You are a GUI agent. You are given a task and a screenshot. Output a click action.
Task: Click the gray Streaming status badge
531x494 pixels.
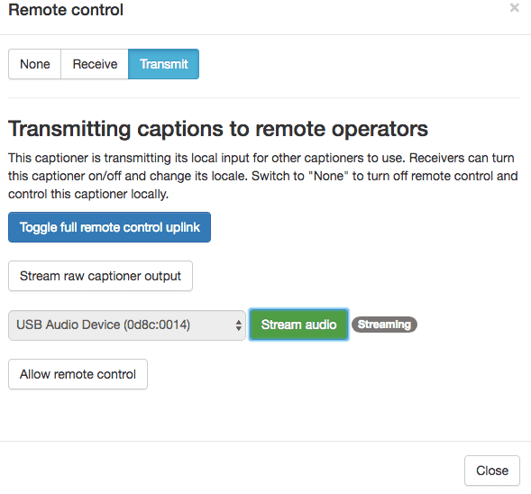click(384, 325)
